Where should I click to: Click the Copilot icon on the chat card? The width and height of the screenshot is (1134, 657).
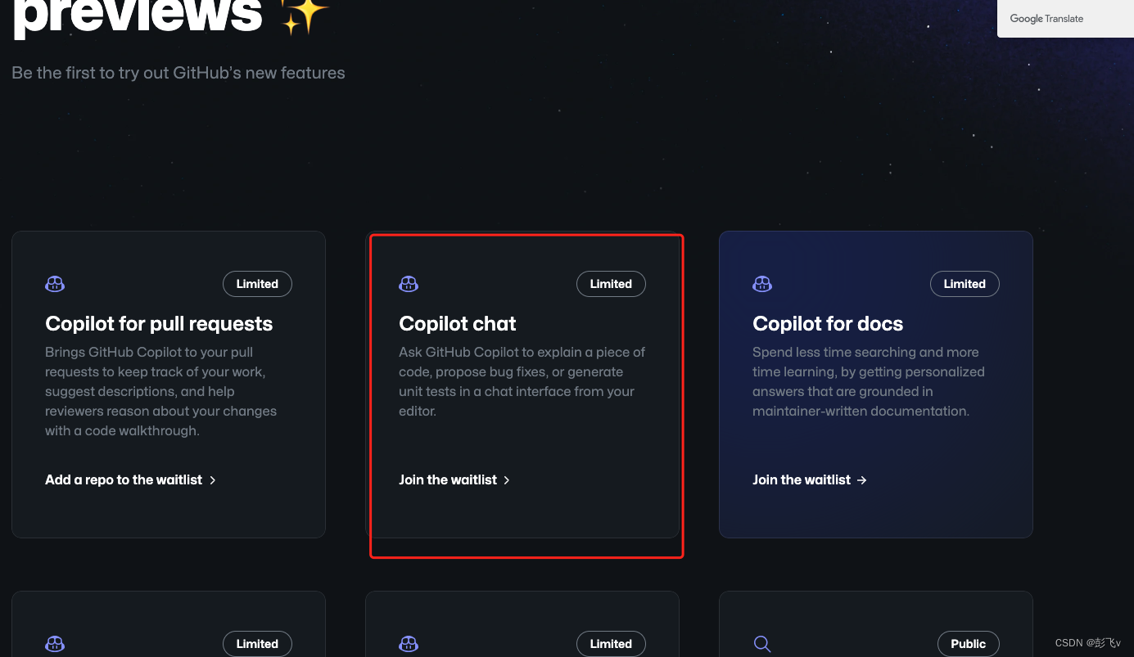[x=409, y=284]
